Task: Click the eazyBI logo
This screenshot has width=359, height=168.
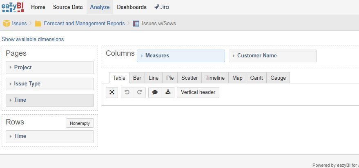Action: coord(13,7)
